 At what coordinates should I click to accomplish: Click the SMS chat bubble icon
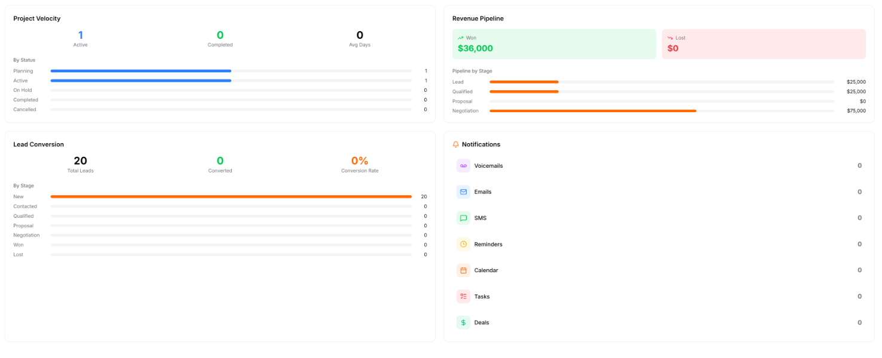click(463, 218)
